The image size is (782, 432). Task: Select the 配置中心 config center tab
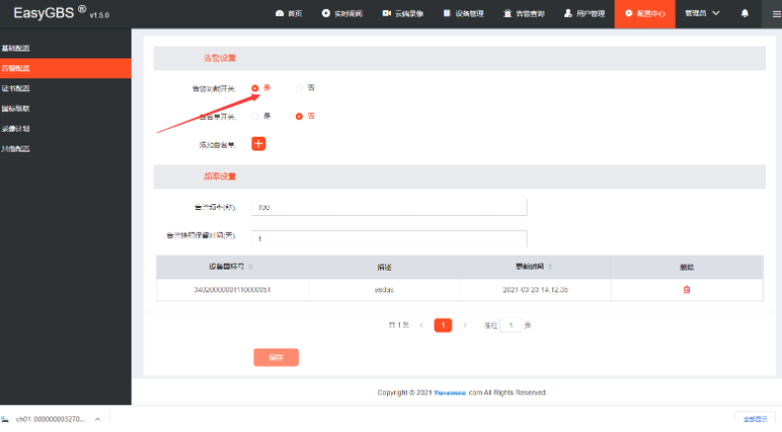[x=644, y=14]
